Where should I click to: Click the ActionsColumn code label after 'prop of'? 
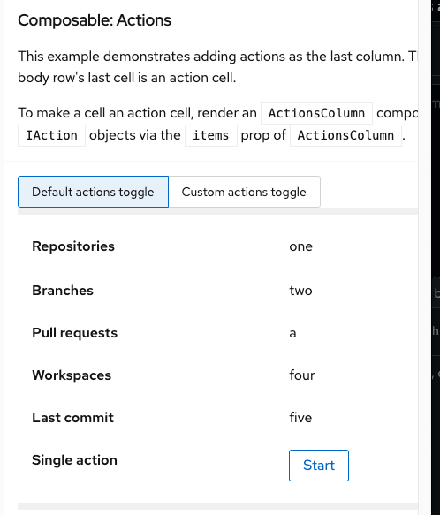point(345,135)
